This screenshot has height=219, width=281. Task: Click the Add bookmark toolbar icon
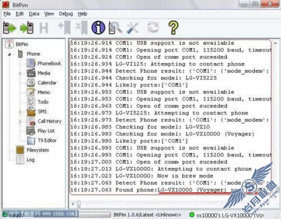click(x=65, y=28)
